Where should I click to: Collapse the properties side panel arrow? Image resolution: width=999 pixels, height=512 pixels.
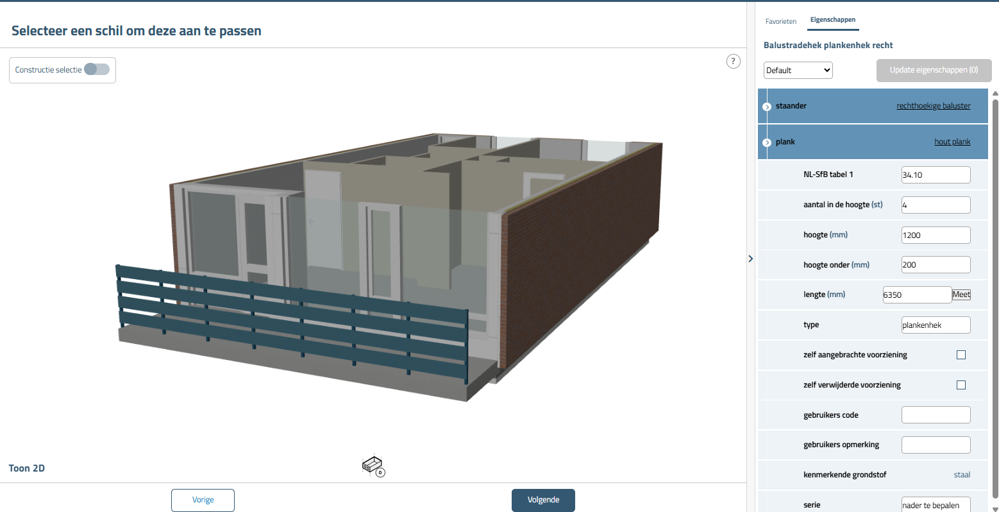coord(751,259)
